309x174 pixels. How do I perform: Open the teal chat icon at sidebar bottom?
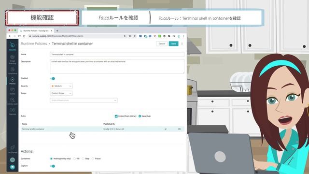(x=13, y=167)
